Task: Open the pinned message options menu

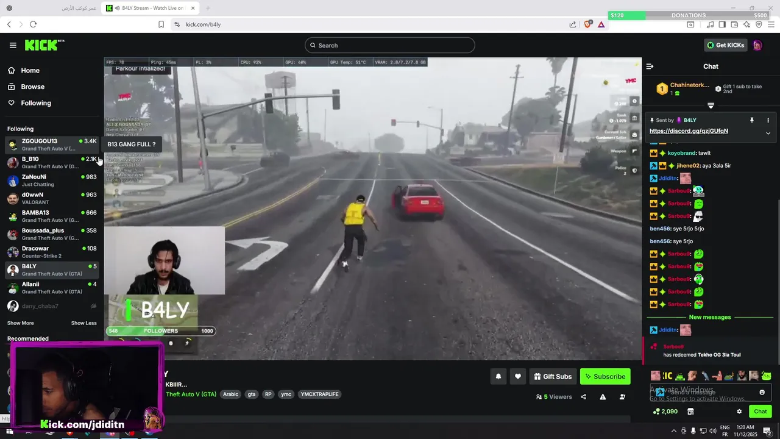Action: [768, 120]
